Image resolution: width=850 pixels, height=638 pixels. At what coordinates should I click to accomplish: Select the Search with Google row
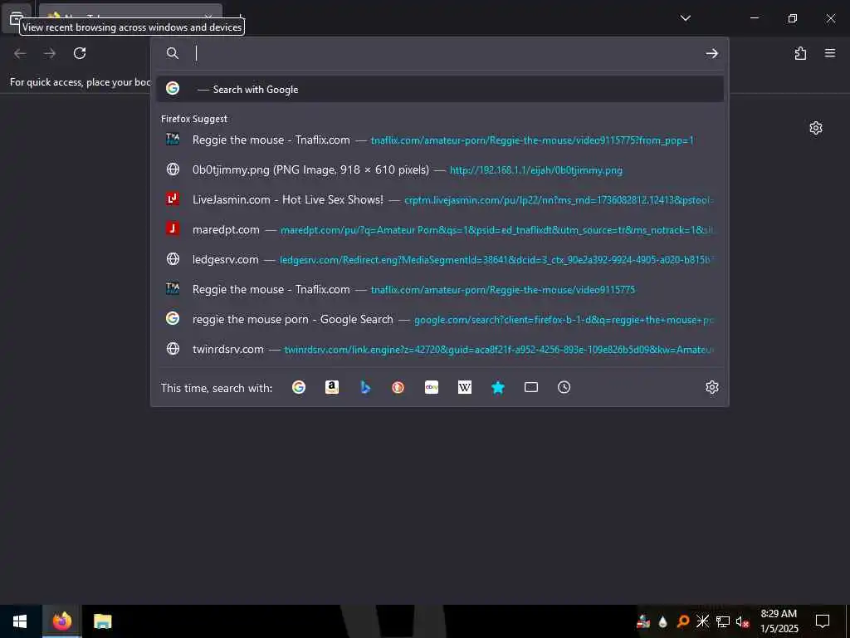tap(440, 89)
